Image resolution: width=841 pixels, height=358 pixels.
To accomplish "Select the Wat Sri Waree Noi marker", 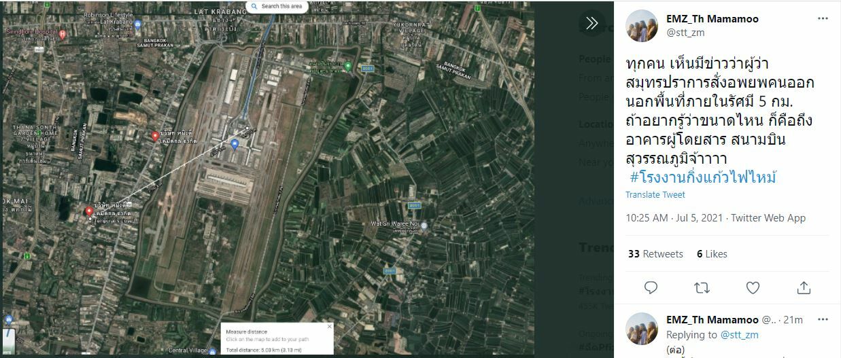I will [x=424, y=225].
